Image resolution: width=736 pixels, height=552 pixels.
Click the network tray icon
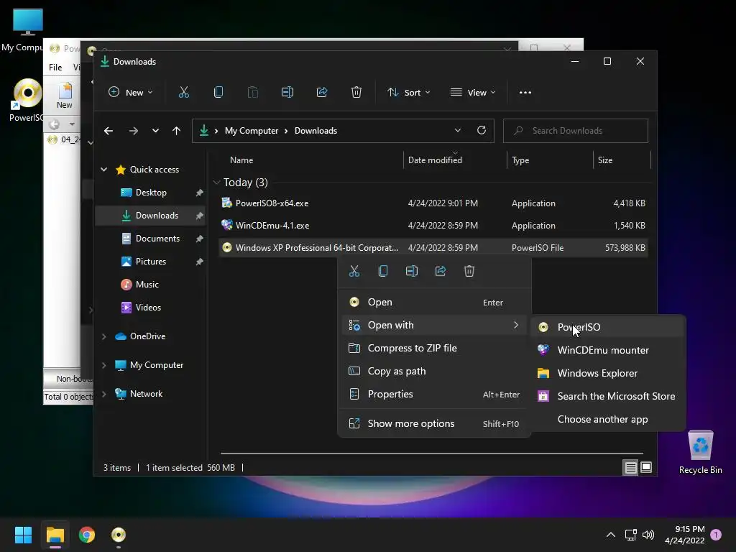[x=630, y=535]
